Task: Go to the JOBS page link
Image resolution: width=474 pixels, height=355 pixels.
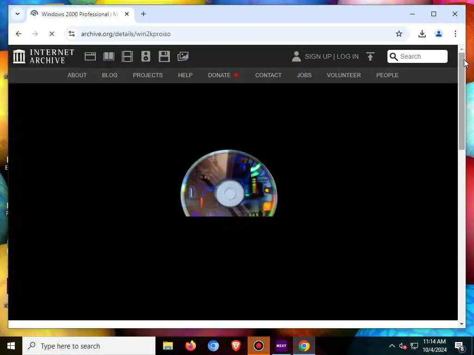Action: pos(304,75)
